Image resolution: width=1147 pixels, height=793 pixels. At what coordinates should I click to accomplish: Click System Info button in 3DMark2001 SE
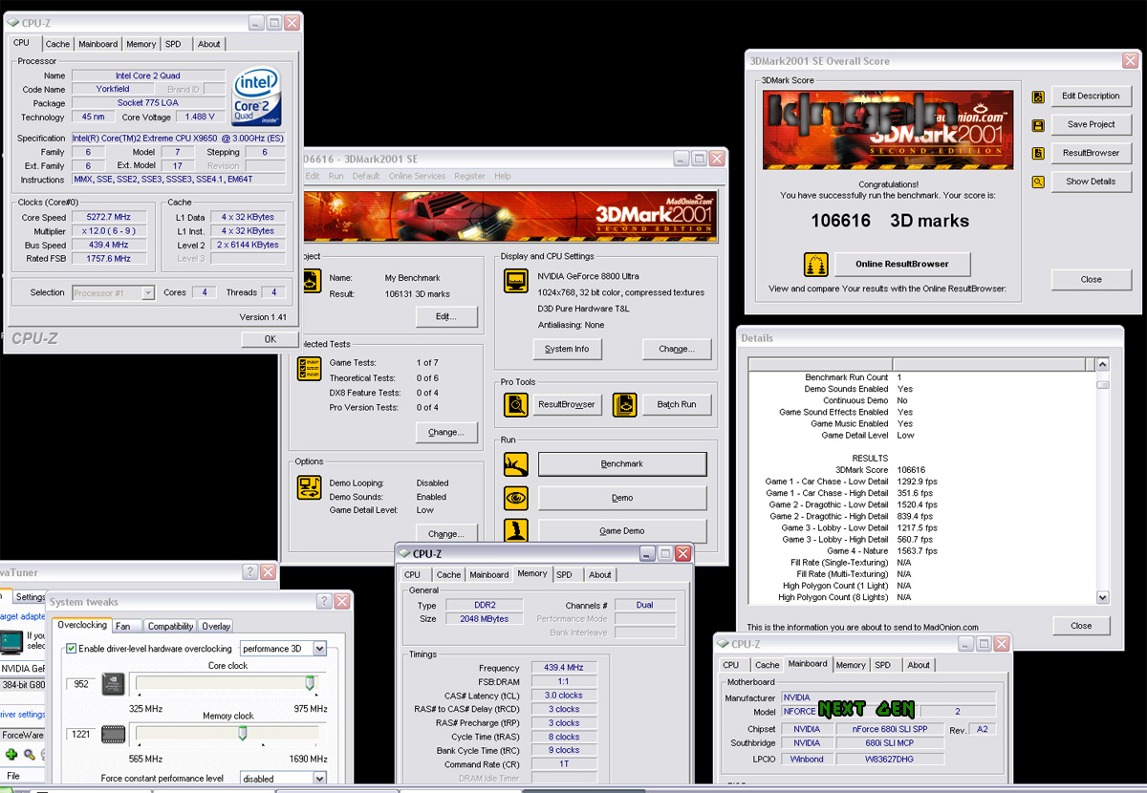[567, 349]
